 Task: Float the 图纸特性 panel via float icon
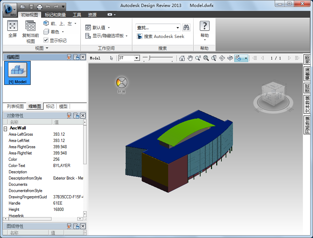click(x=76, y=226)
